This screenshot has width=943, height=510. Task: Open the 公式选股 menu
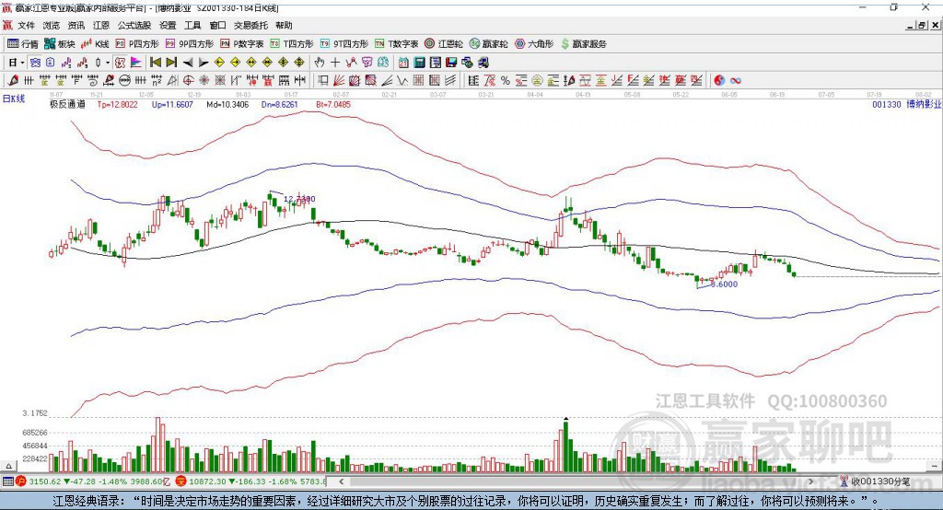tap(134, 26)
